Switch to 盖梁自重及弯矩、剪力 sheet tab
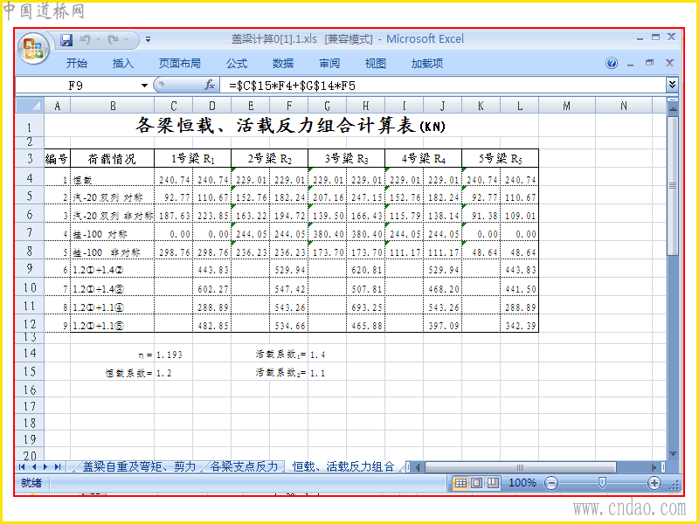Image resolution: width=699 pixels, height=524 pixels. click(x=140, y=466)
